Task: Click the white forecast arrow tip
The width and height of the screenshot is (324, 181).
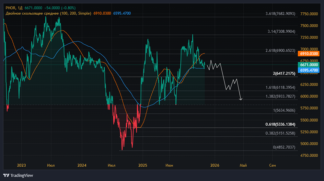Action: [x=241, y=100]
